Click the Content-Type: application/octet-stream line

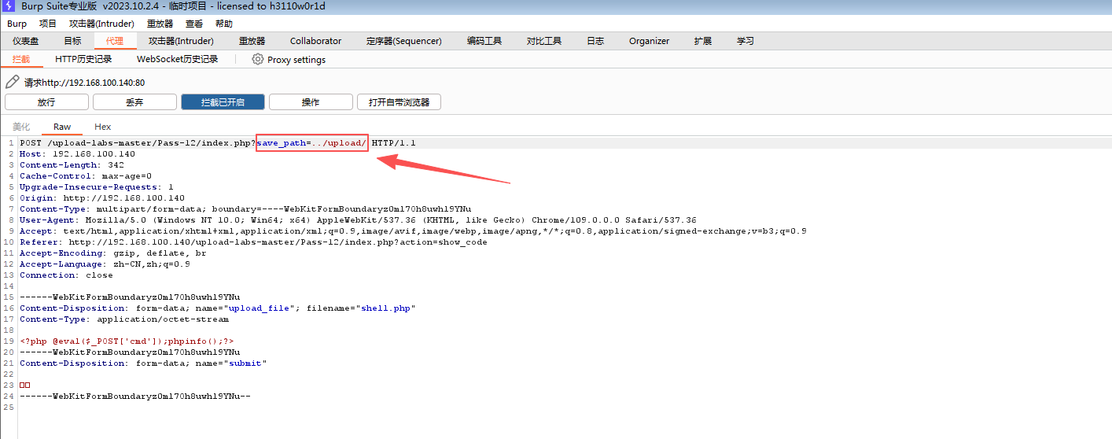(124, 319)
